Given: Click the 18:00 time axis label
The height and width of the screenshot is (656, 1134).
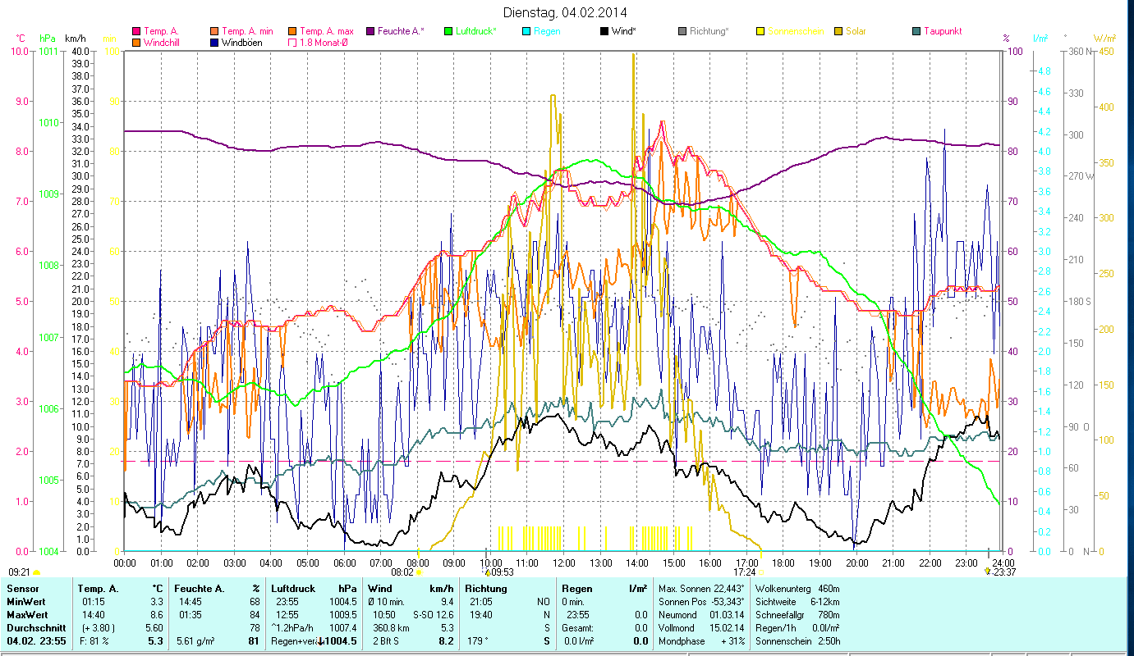Looking at the screenshot, I should tap(783, 563).
